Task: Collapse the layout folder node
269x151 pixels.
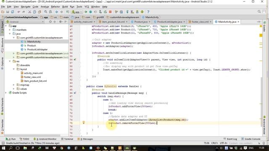Action: [14, 69]
